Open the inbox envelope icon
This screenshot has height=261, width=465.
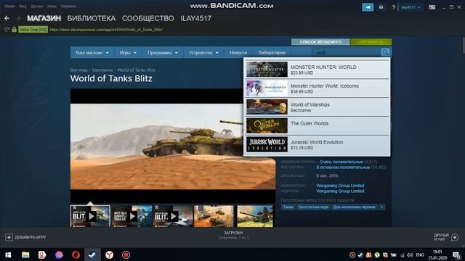pos(381,7)
